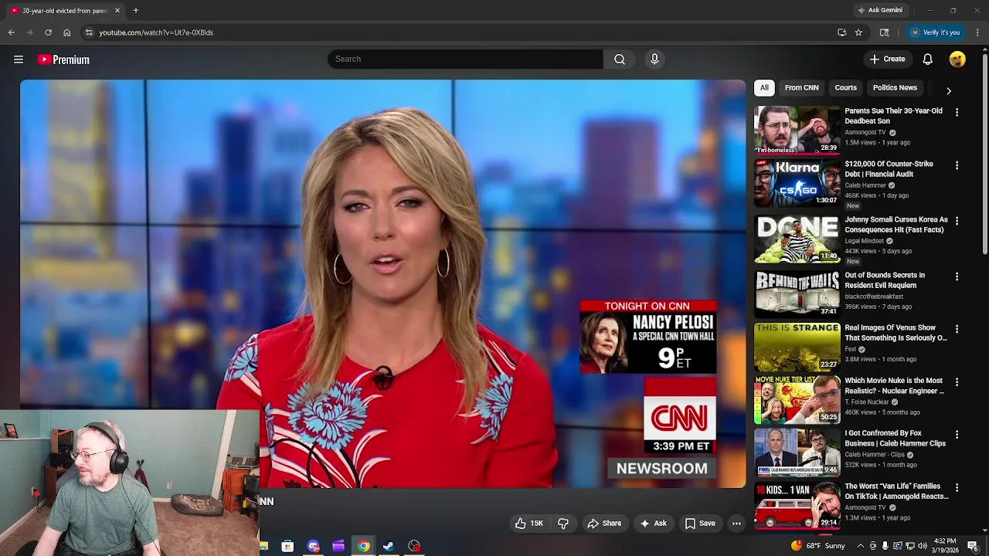Click the Ask Gemini button
Image resolution: width=989 pixels, height=556 pixels.
click(879, 11)
